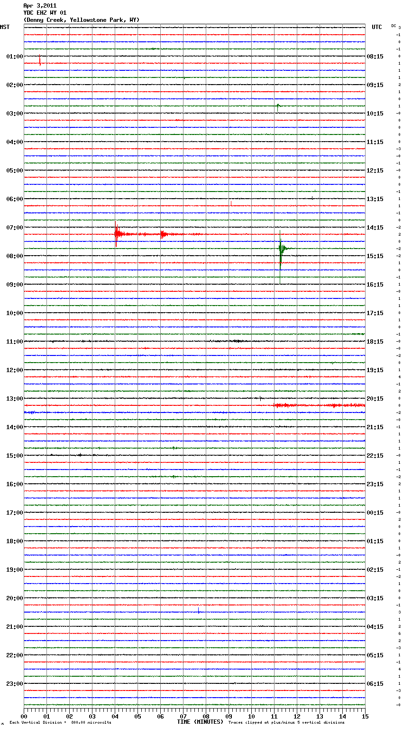The image size is (403, 729).
Task: Click the 'TIME (MINUTES)' axis title
Action: [x=200, y=722]
